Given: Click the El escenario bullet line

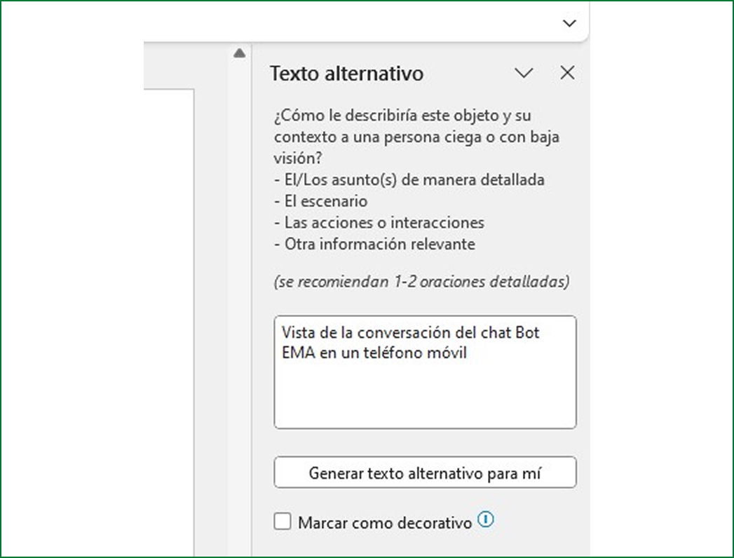Looking at the screenshot, I should coord(321,201).
